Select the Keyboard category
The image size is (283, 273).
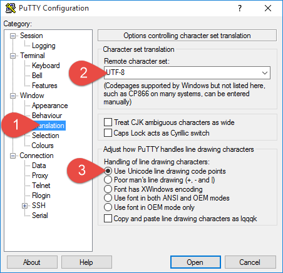tap(46, 66)
